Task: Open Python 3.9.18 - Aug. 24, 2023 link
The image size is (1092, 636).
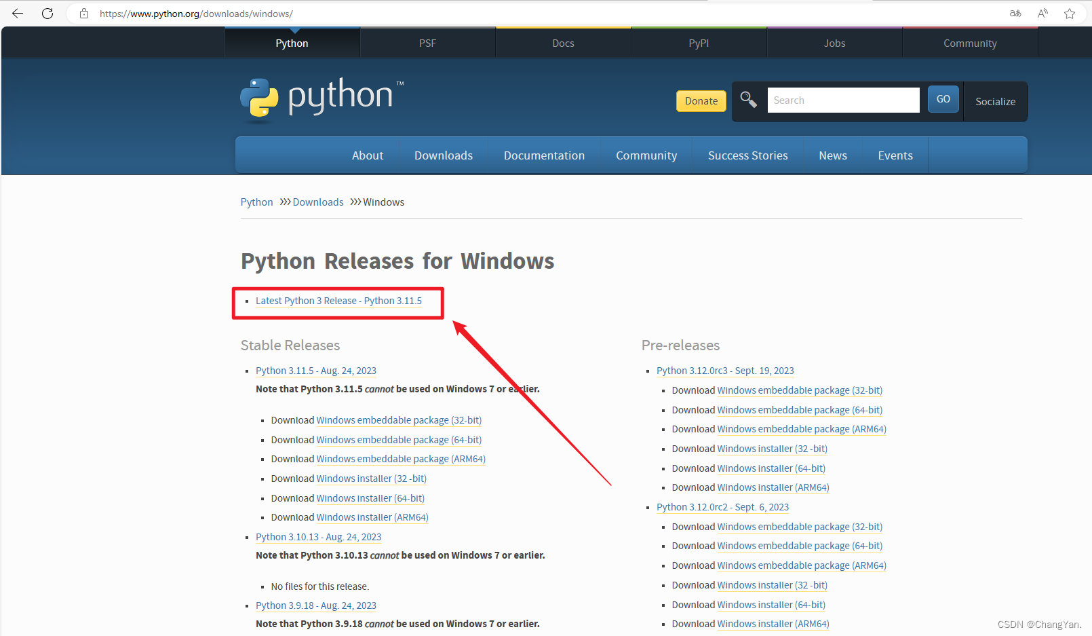Action: coord(316,605)
